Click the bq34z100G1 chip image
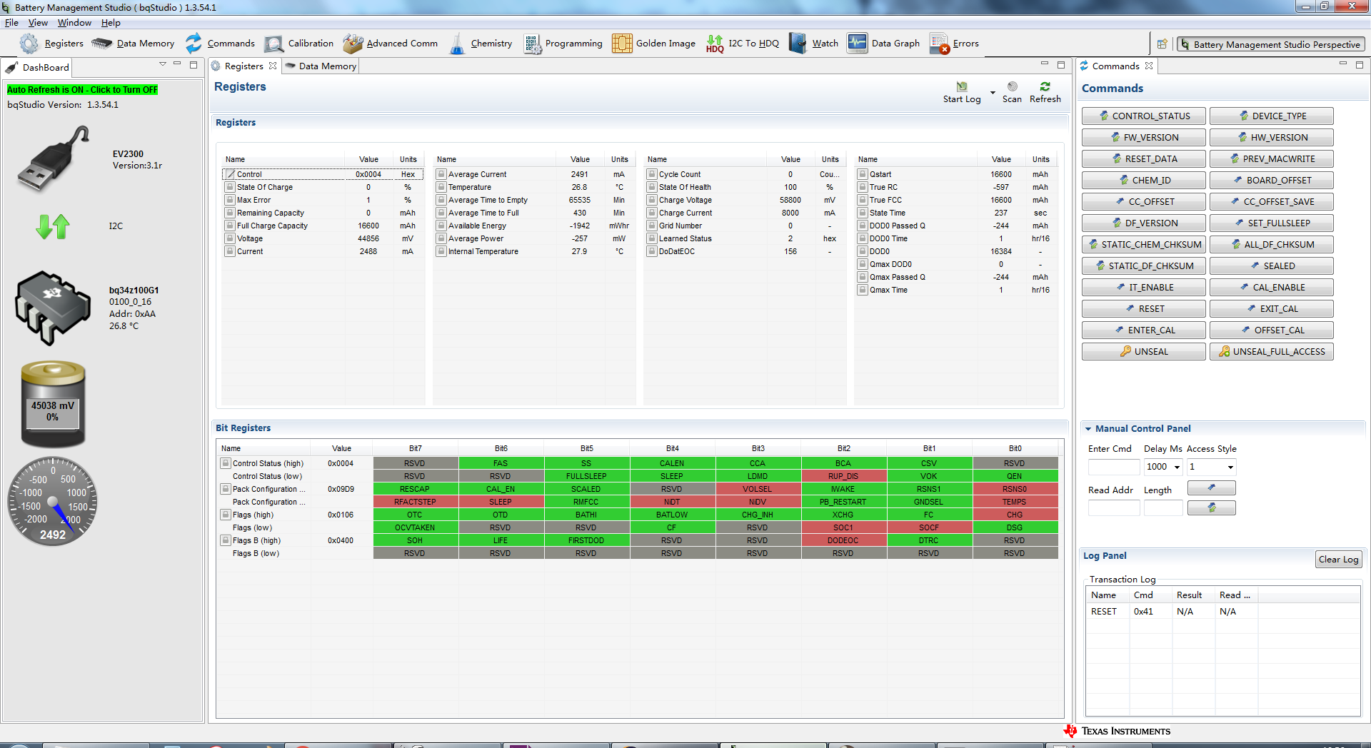The width and height of the screenshot is (1371, 748). coord(52,308)
